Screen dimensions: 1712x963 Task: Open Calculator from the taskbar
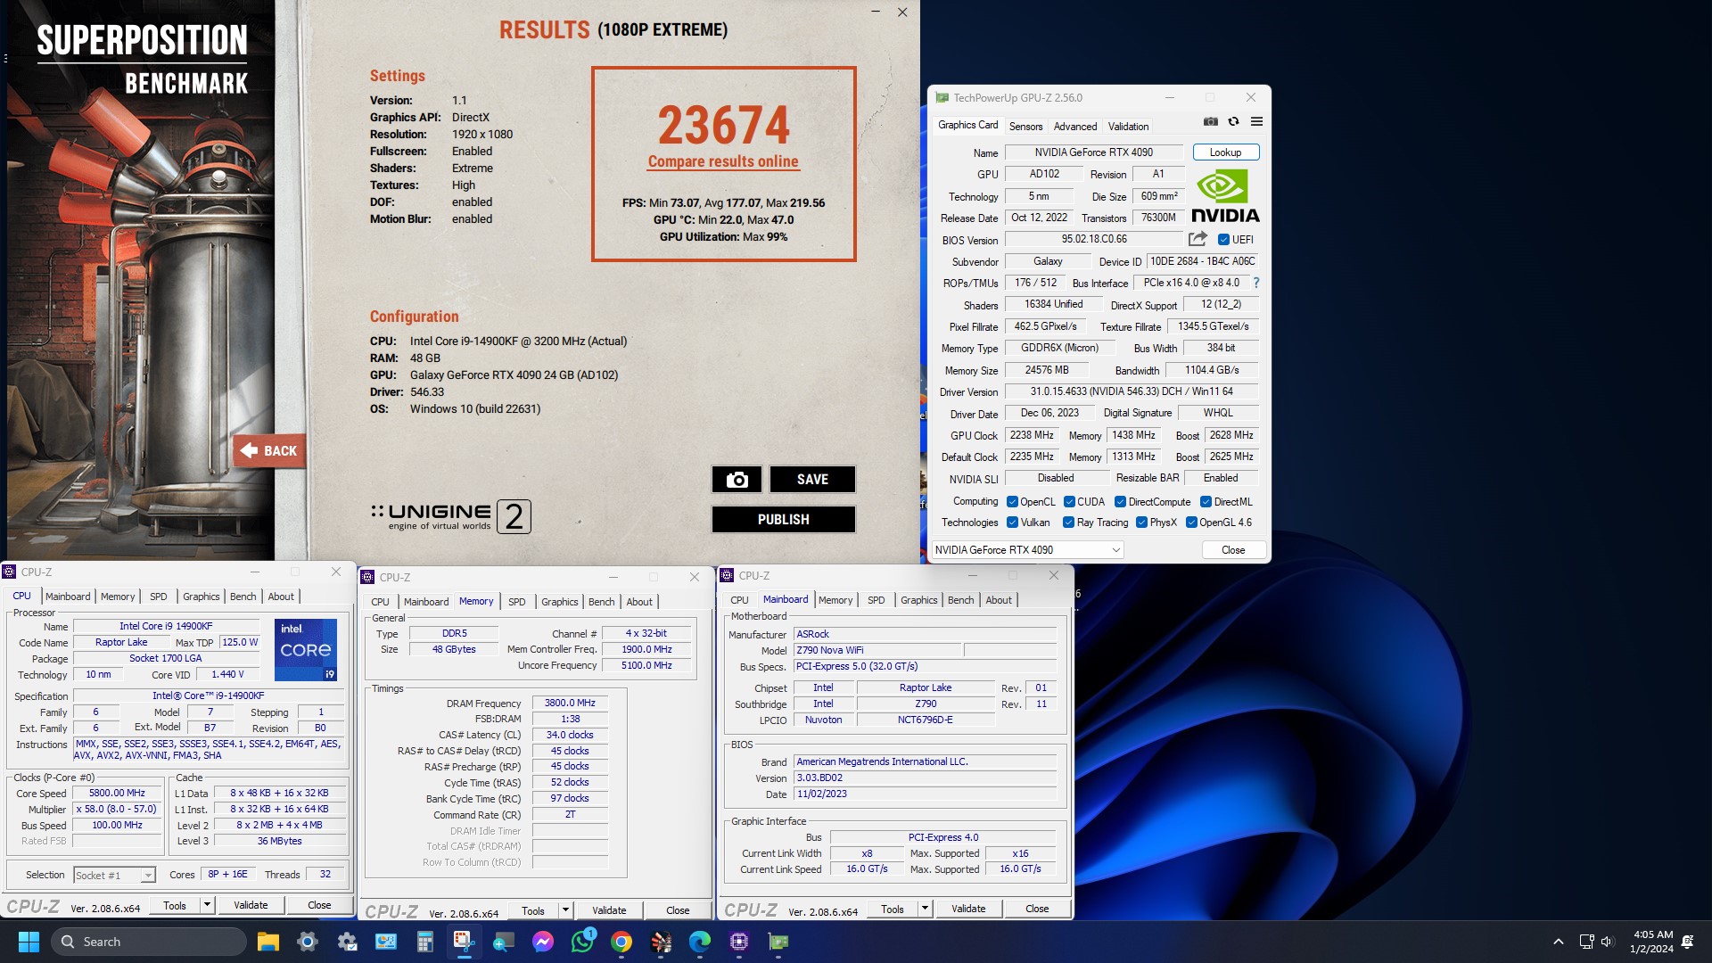[x=424, y=942]
